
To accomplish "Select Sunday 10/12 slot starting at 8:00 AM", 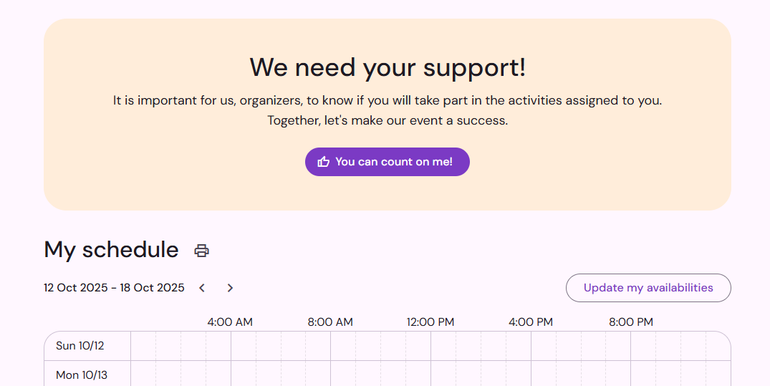I will click(343, 346).
